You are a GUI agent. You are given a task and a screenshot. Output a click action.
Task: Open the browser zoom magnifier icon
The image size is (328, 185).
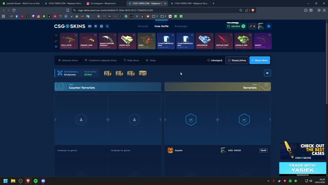pyautogui.click(x=241, y=10)
